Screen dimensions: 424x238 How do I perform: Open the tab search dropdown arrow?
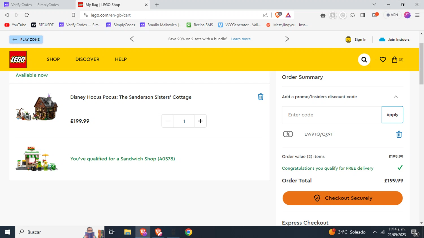[374, 5]
